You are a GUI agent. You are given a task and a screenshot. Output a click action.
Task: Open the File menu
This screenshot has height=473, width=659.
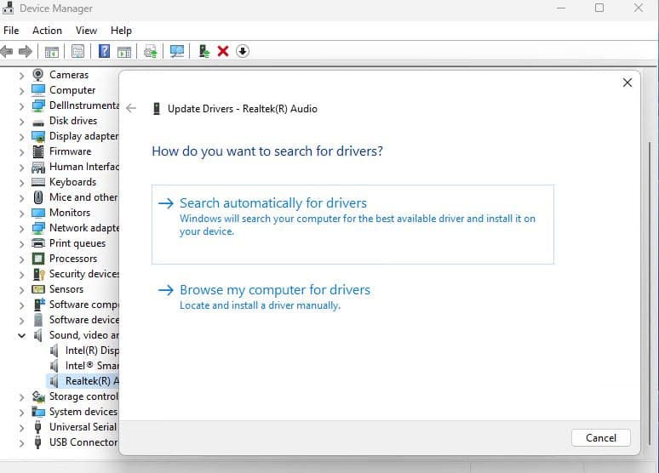(11, 30)
